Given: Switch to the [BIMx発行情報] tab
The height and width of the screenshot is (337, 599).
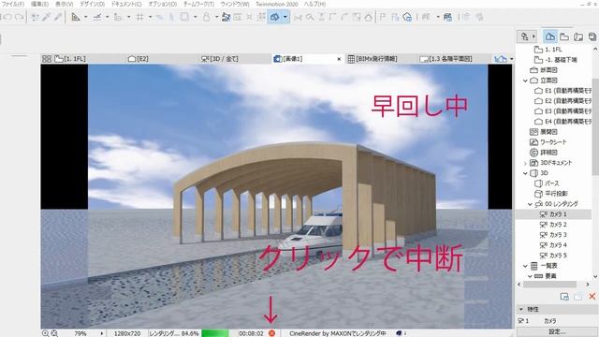Looking at the screenshot, I should tap(373, 59).
